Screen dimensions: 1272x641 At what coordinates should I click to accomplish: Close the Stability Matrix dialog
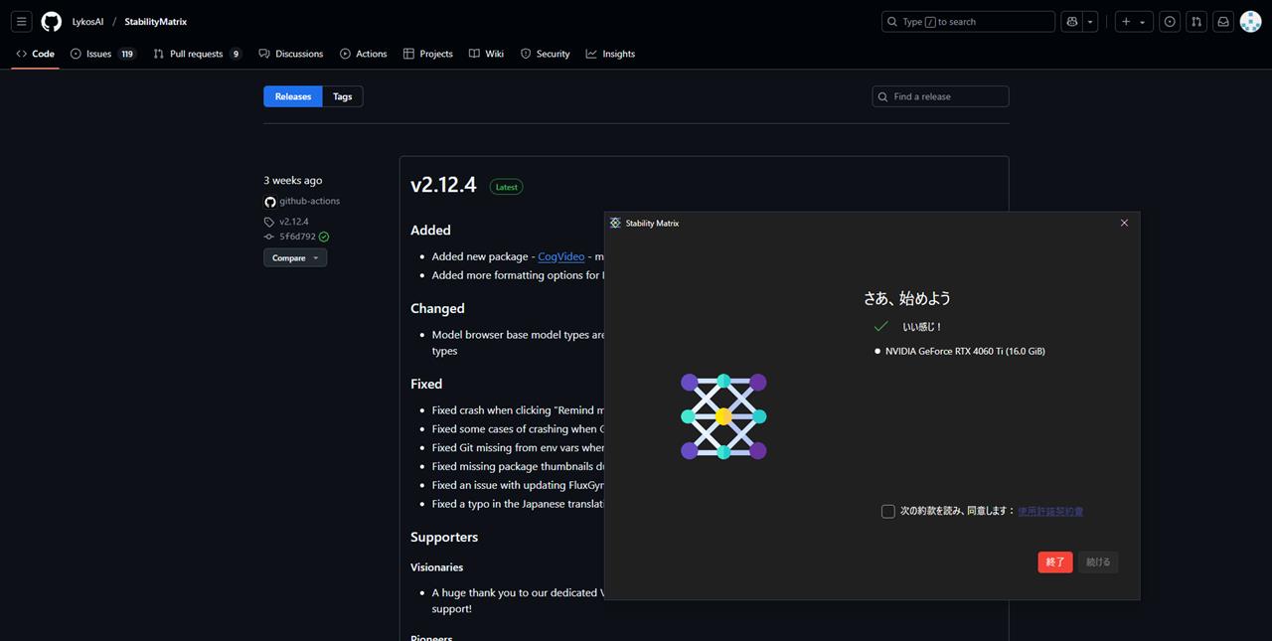1124,223
